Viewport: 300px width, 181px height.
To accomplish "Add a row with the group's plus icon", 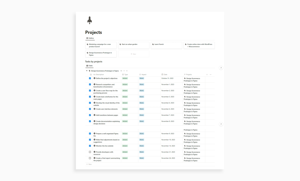I will pyautogui.click(x=127, y=71).
